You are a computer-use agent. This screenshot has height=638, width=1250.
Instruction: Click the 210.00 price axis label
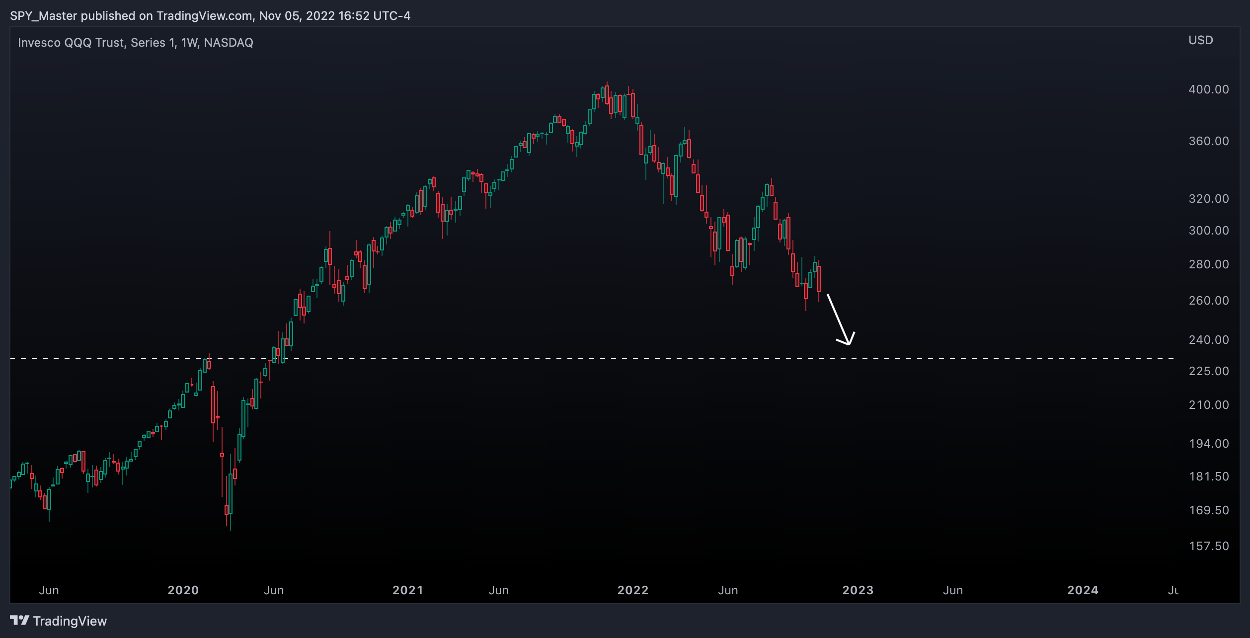1209,405
